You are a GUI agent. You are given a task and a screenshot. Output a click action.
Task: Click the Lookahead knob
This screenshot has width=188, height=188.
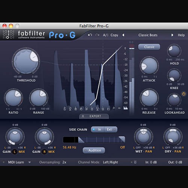coord(174,100)
